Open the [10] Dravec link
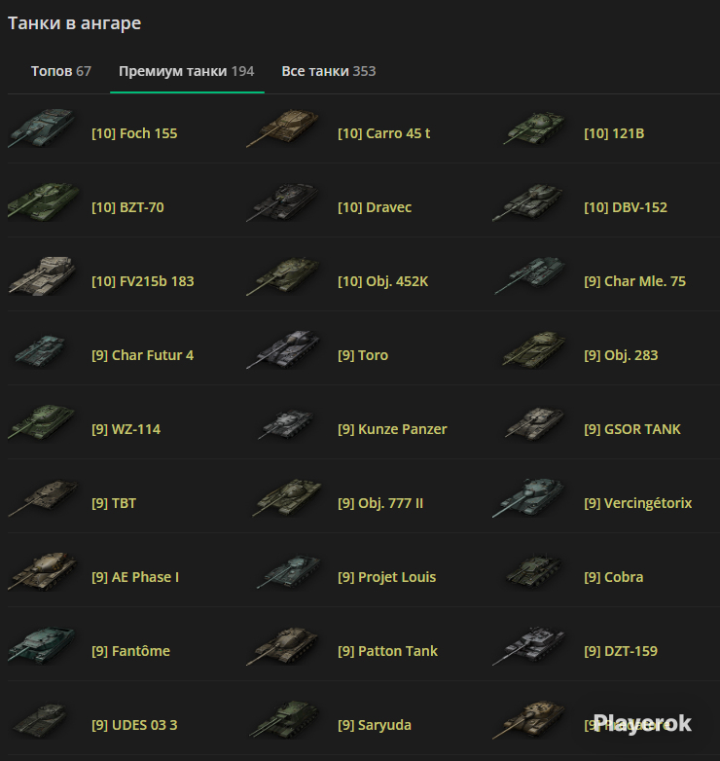 pyautogui.click(x=375, y=207)
